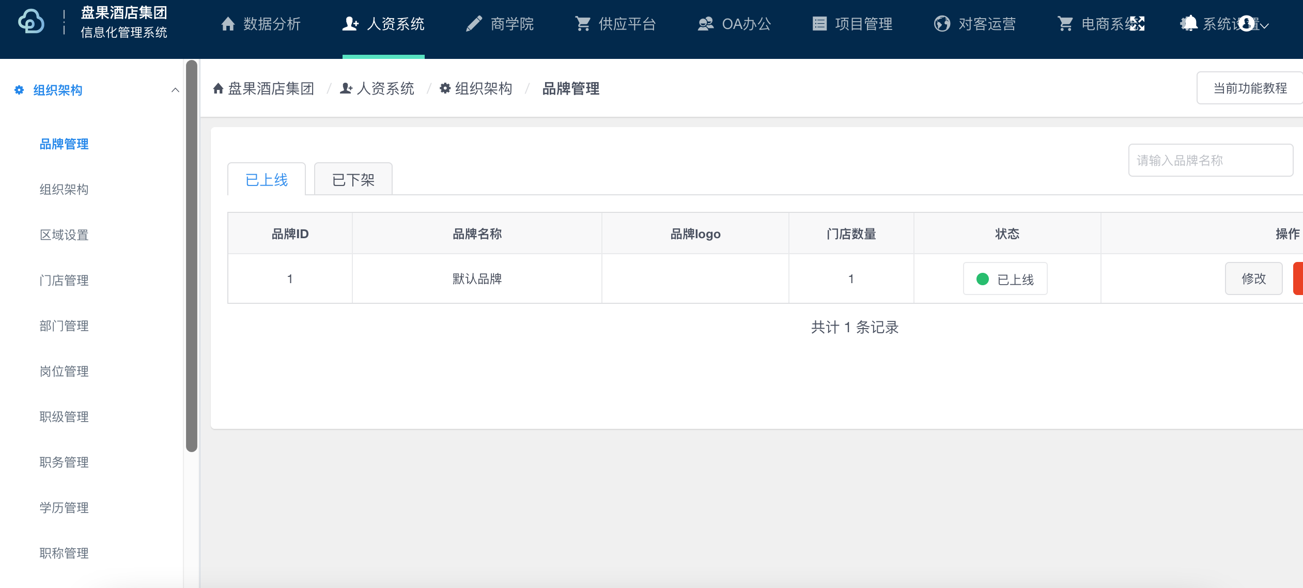Click 修改 for the 默认品牌 row
The image size is (1303, 588).
point(1254,279)
